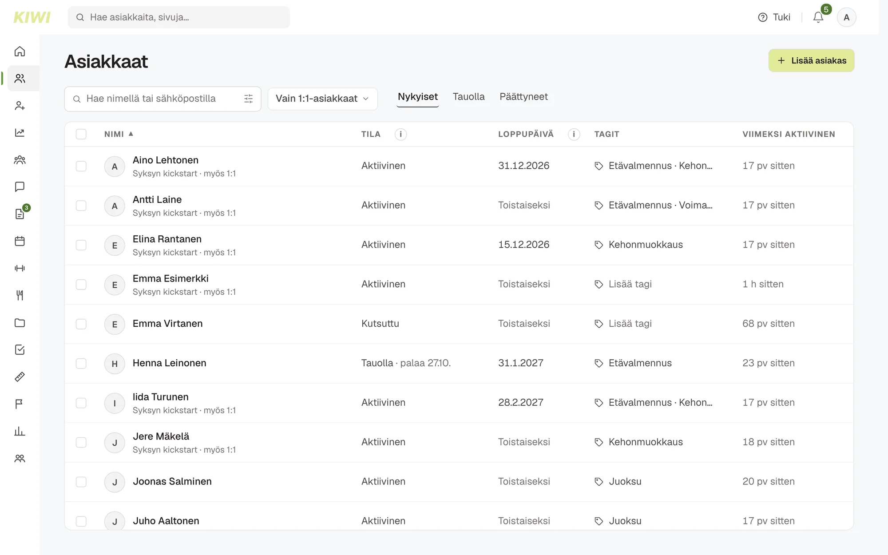
Task: Open Jere Mäkelä client name
Action: coord(161,436)
